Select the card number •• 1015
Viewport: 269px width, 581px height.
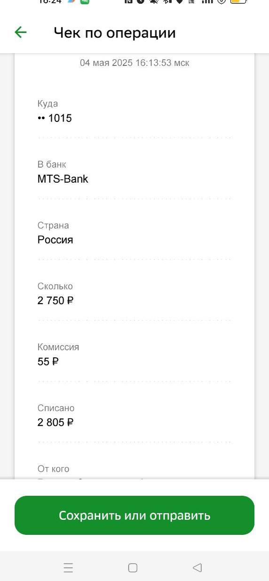click(x=55, y=118)
